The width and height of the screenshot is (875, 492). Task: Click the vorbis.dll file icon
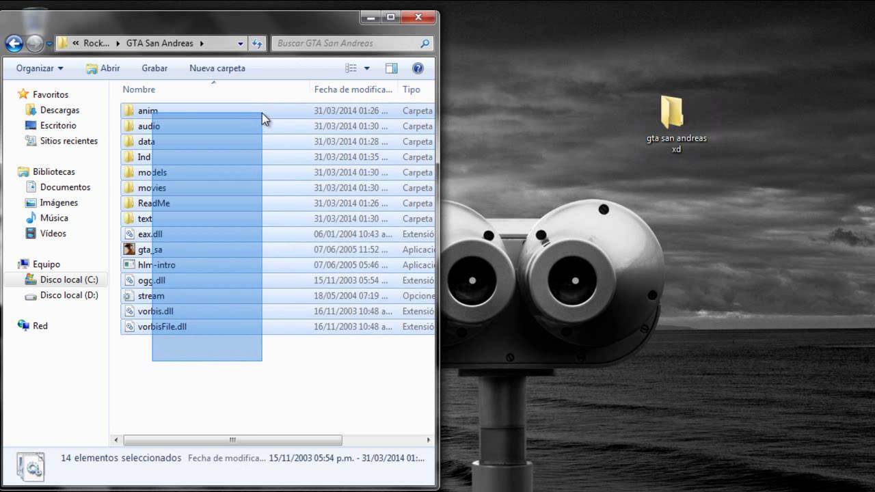129,311
